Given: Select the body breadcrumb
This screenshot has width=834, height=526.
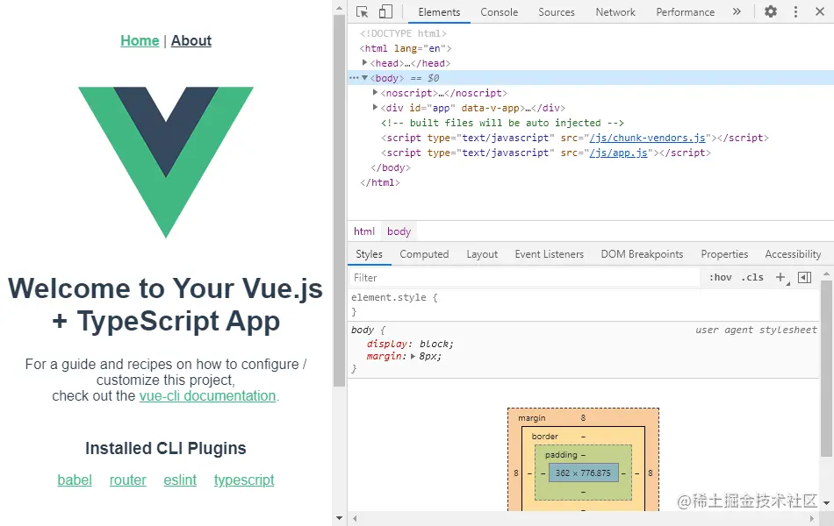Looking at the screenshot, I should click(399, 231).
